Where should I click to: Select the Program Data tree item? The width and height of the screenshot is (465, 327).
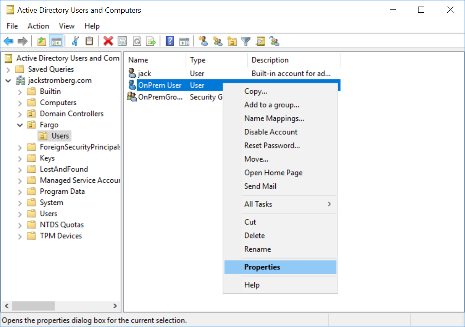(62, 192)
